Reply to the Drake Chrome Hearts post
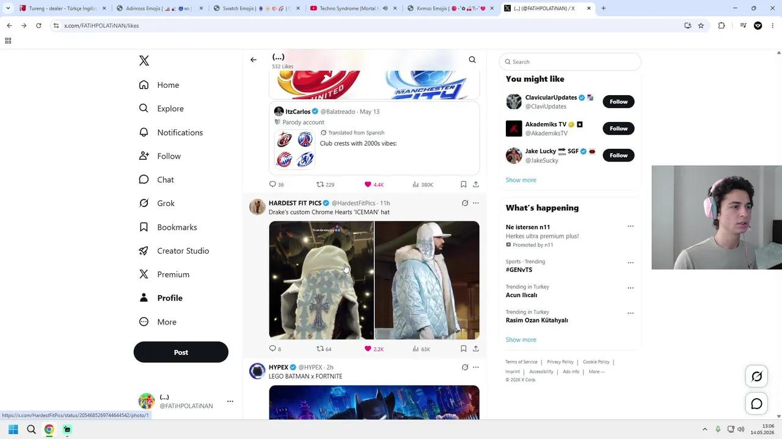 point(273,349)
